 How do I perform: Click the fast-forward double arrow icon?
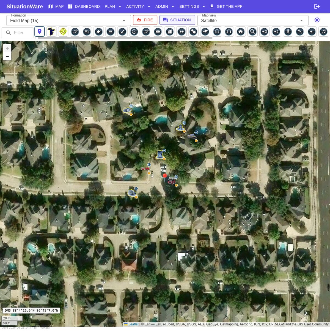click(x=182, y=32)
